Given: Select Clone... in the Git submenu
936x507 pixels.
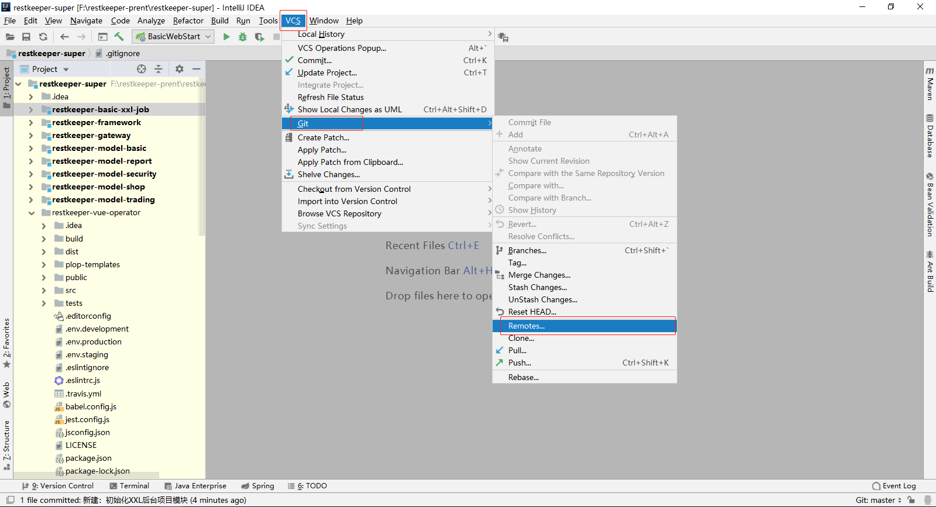Looking at the screenshot, I should [x=584, y=338].
